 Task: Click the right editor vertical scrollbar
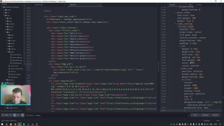pyautogui.click(x=223, y=97)
